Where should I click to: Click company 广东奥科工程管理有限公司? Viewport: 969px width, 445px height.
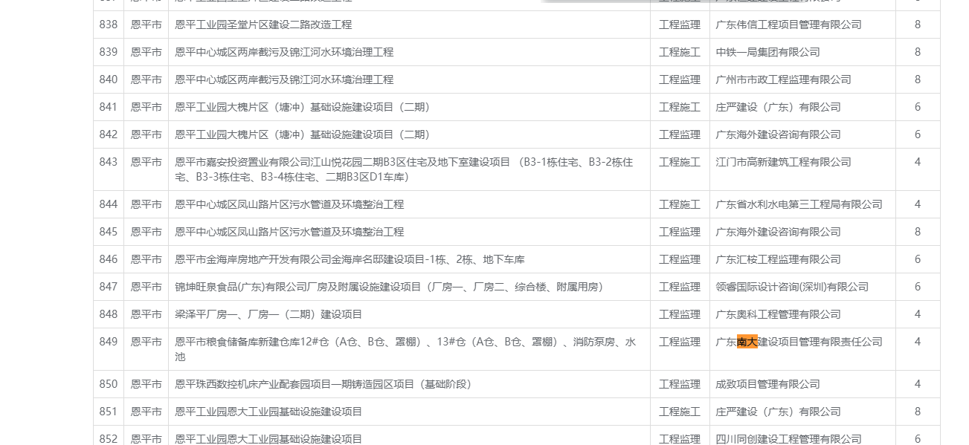pos(778,314)
